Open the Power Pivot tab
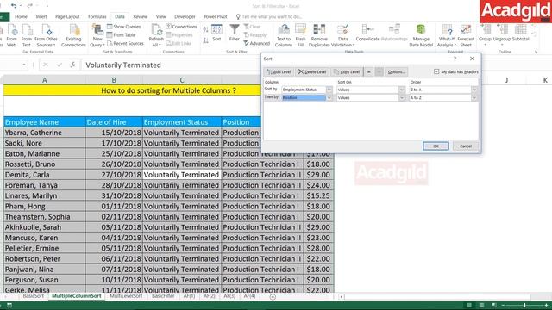This screenshot has height=310, width=552. (216, 17)
